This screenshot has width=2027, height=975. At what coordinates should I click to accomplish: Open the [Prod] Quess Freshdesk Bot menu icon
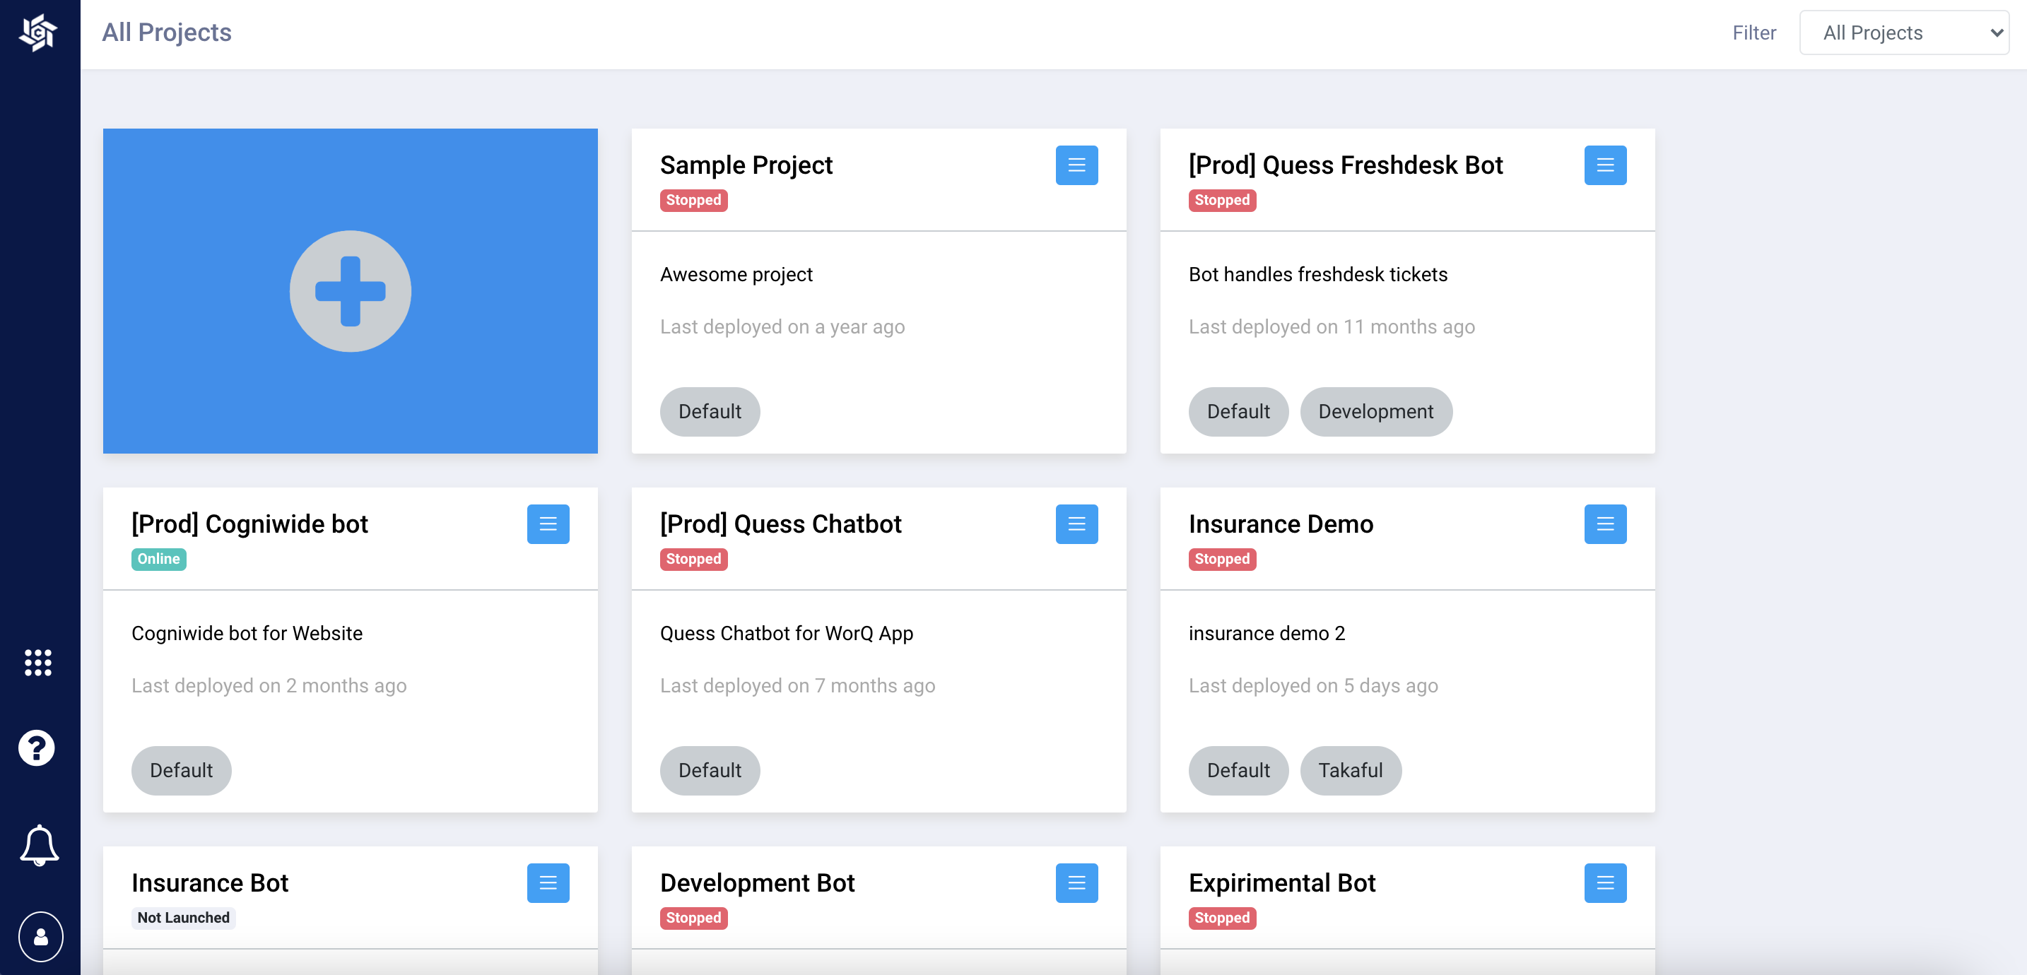coord(1604,165)
